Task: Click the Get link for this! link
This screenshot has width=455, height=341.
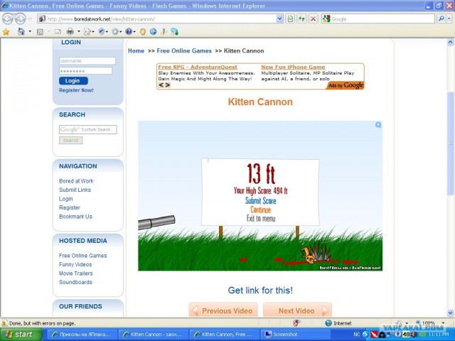Action: tap(260, 291)
